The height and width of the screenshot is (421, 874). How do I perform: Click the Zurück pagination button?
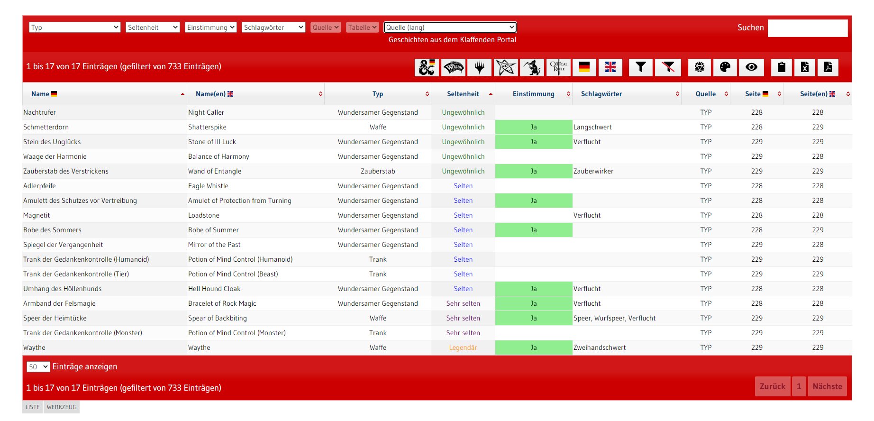coord(773,386)
